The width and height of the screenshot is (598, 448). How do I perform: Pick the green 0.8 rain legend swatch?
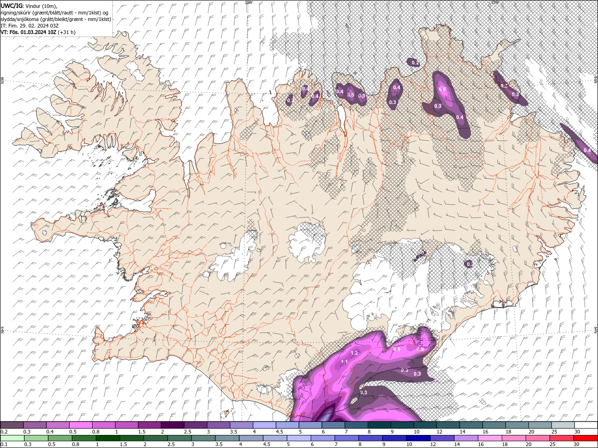click(85, 438)
